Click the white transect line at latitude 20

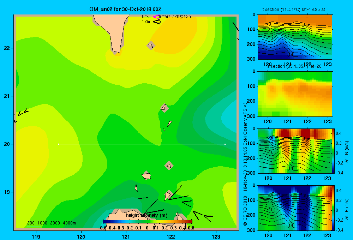click(x=142, y=144)
